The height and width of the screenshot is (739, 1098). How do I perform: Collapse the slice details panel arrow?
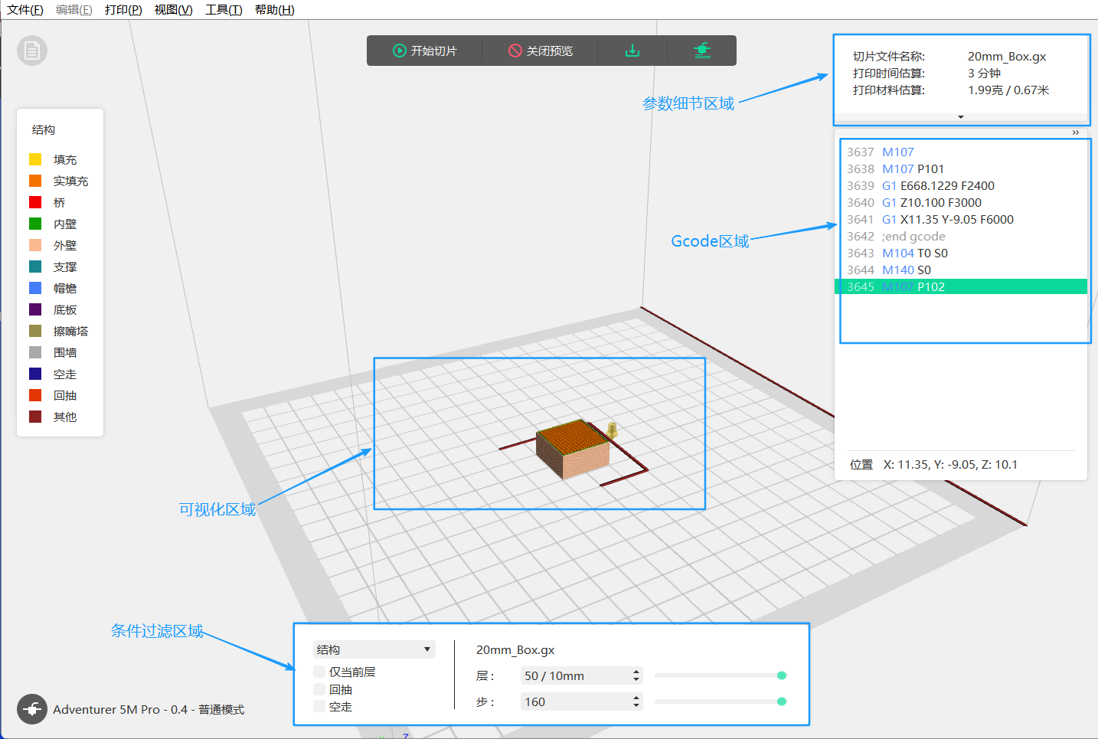tap(960, 117)
